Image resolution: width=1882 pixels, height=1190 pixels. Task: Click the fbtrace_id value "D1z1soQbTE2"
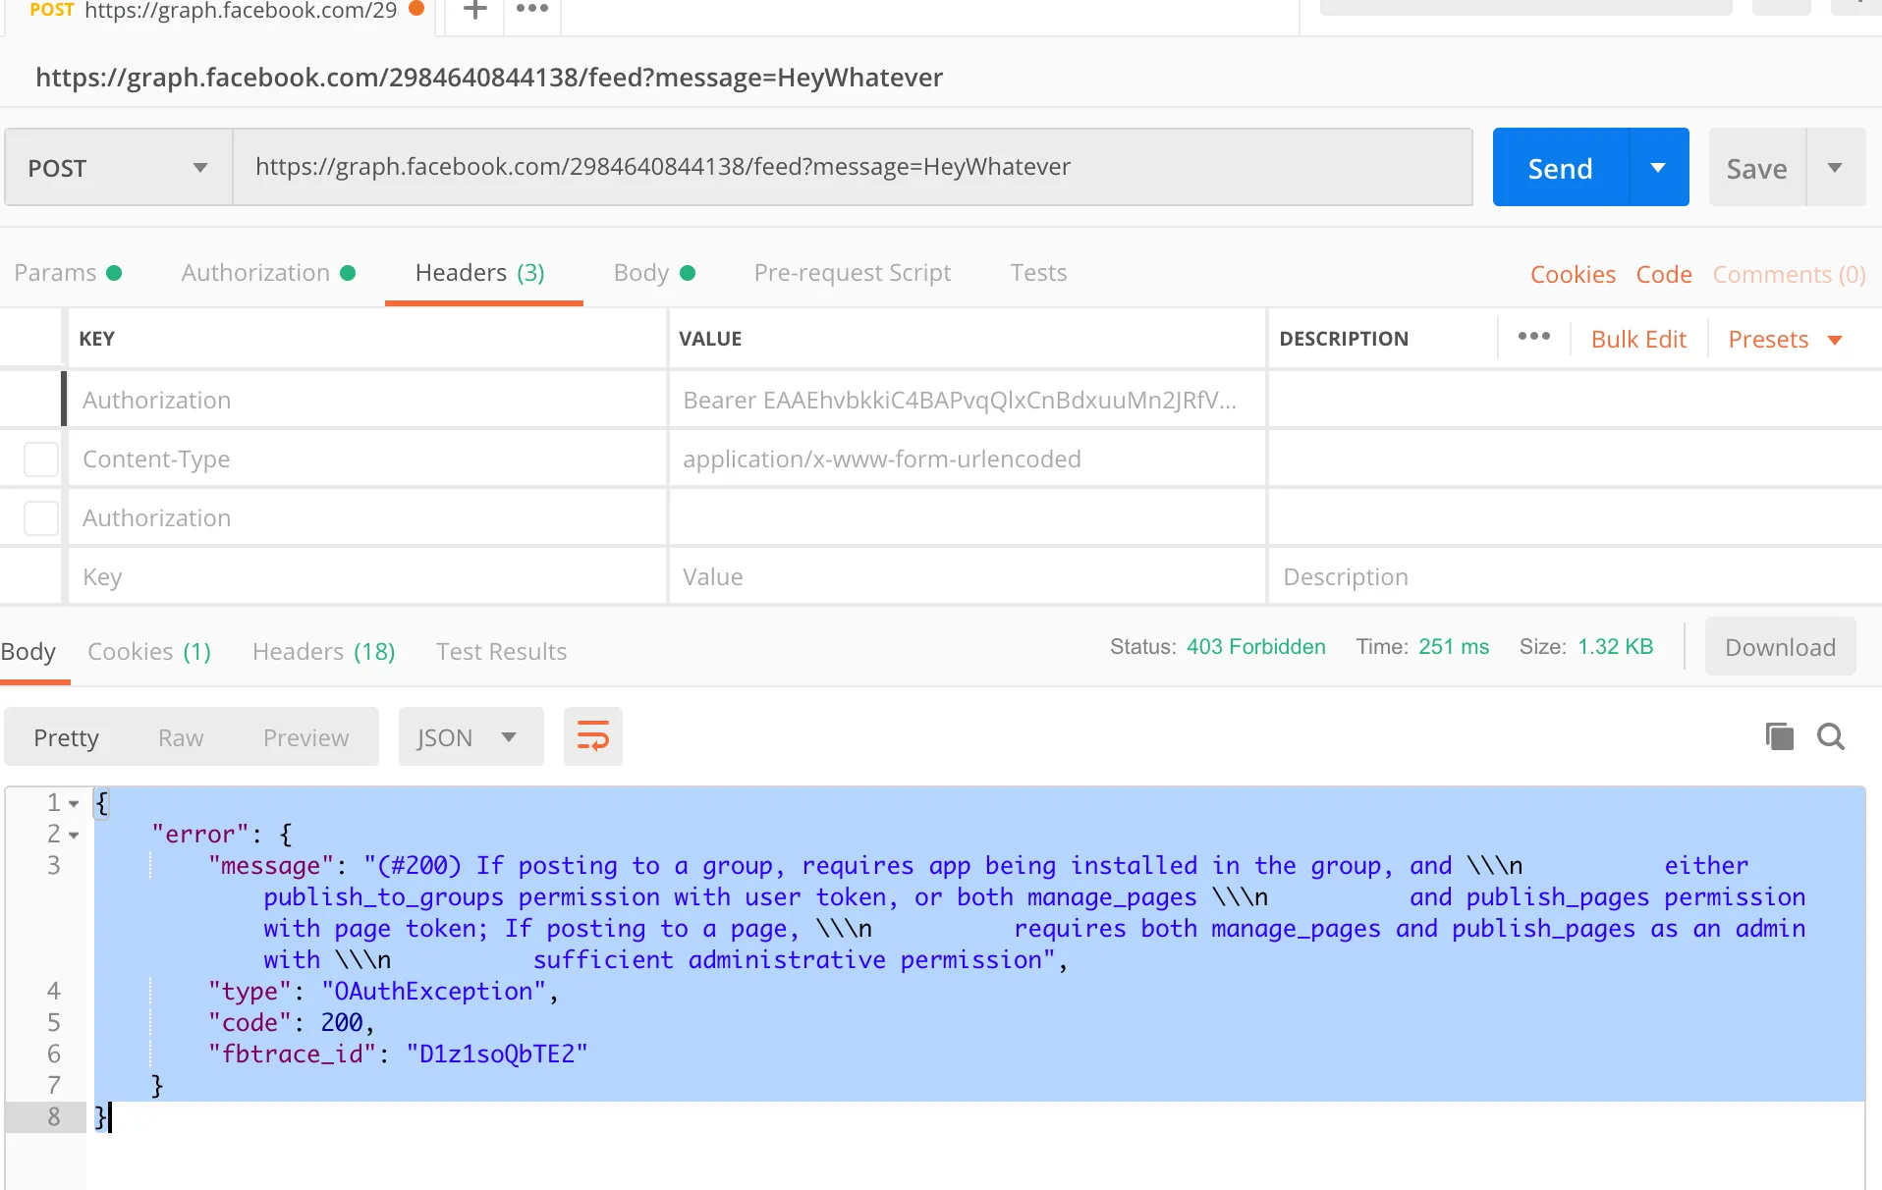(497, 1055)
